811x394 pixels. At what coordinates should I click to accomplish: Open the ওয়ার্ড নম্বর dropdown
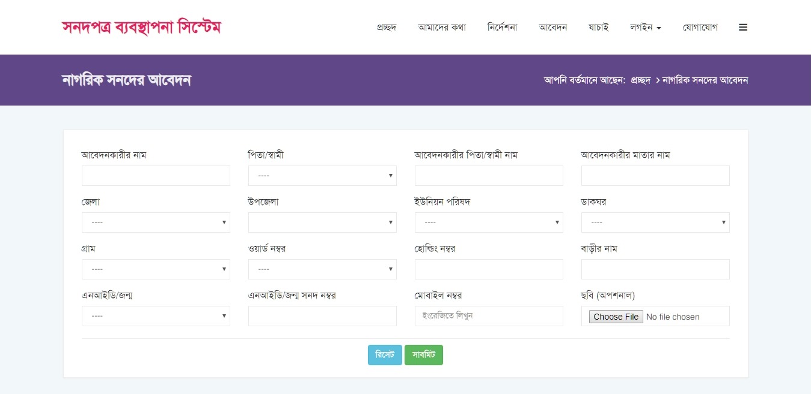(322, 269)
